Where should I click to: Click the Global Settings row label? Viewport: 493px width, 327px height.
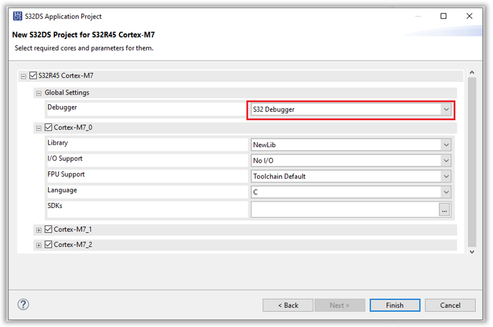point(67,93)
